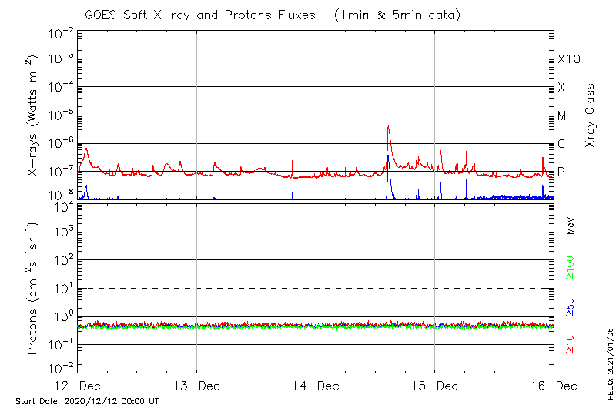Viewport: 616px width, 408px height.
Task: Select the green ≥100 MeV legend label
Action: (571, 269)
